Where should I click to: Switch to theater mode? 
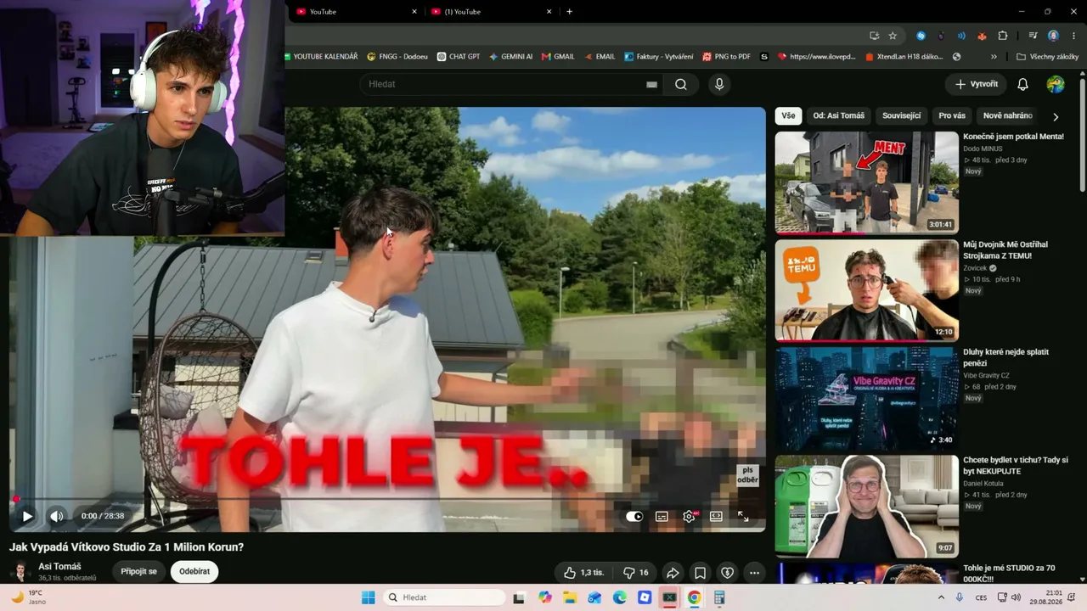[716, 516]
